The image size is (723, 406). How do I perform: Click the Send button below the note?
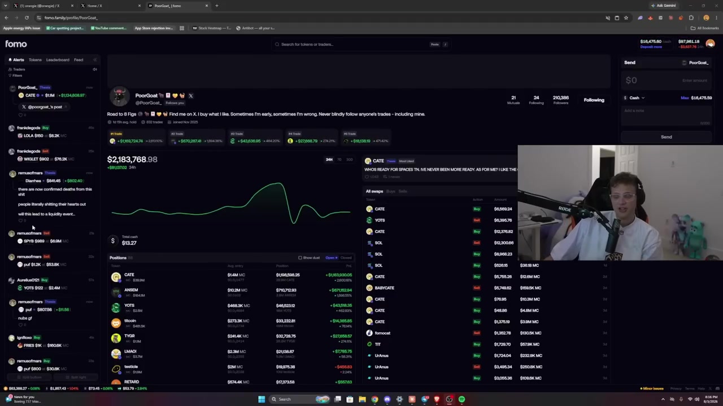click(667, 137)
